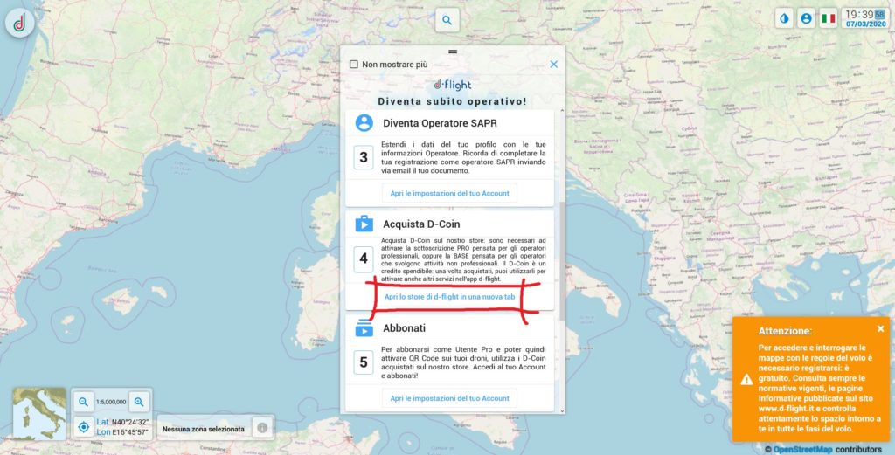The image size is (895, 455).
Task: Click 'Apri le impostazioni' under Diventa Operatore SAPR
Action: pos(450,193)
